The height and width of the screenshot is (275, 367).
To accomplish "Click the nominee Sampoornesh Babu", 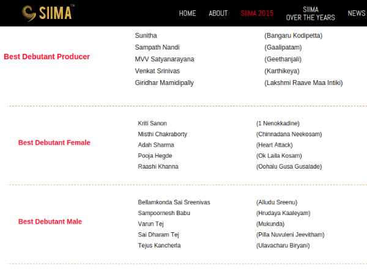I will pyautogui.click(x=164, y=213).
